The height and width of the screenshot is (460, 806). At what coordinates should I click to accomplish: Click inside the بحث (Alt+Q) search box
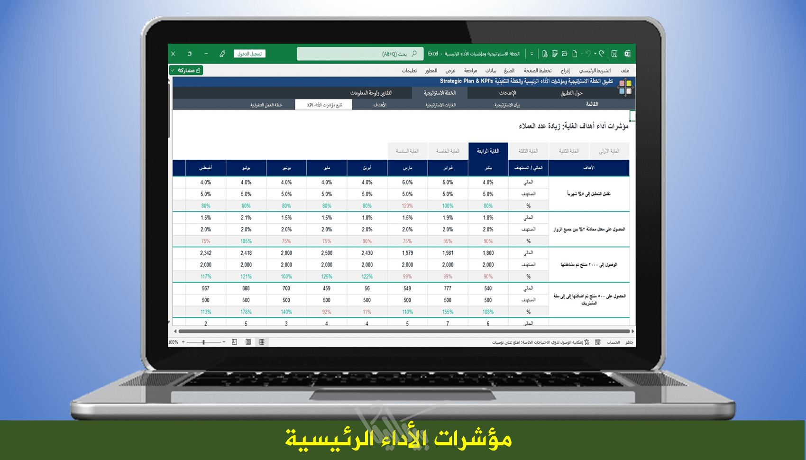click(x=360, y=54)
